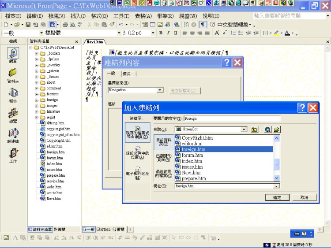Screen dimensions: 331x248
Task: Select index.htm in the file list
Action: 192,161
